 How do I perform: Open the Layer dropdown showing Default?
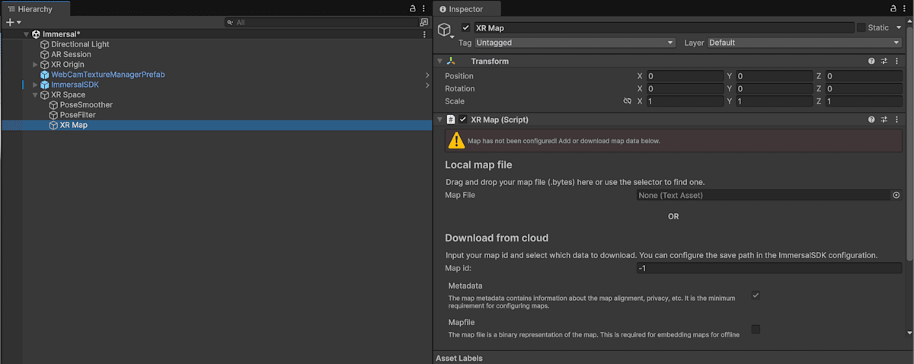(805, 43)
